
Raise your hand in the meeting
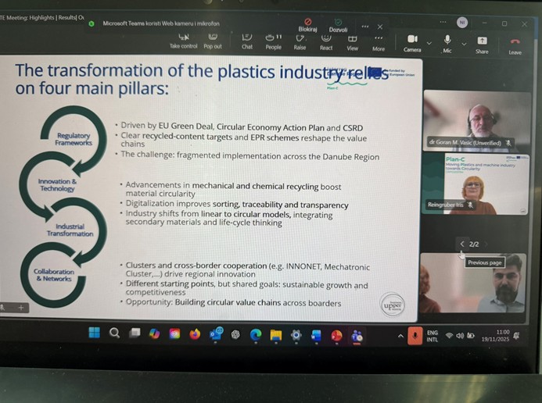pyautogui.click(x=300, y=40)
